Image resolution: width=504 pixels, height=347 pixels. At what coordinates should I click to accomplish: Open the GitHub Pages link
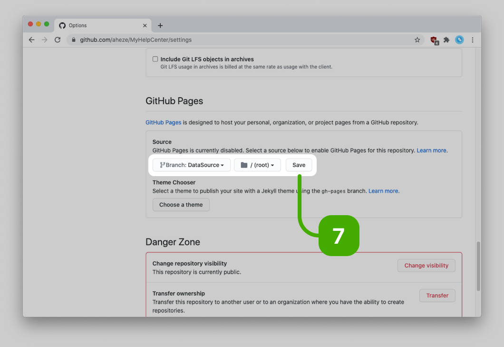tap(163, 122)
